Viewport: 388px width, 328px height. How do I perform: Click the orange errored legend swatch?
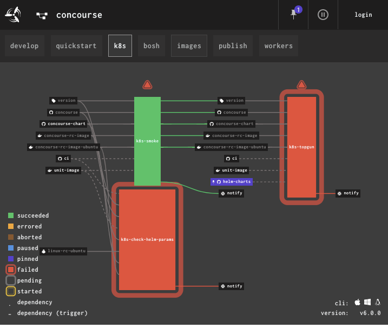11,226
